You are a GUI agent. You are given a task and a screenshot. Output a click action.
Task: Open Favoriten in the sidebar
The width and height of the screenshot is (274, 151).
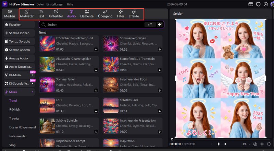coord(19,25)
